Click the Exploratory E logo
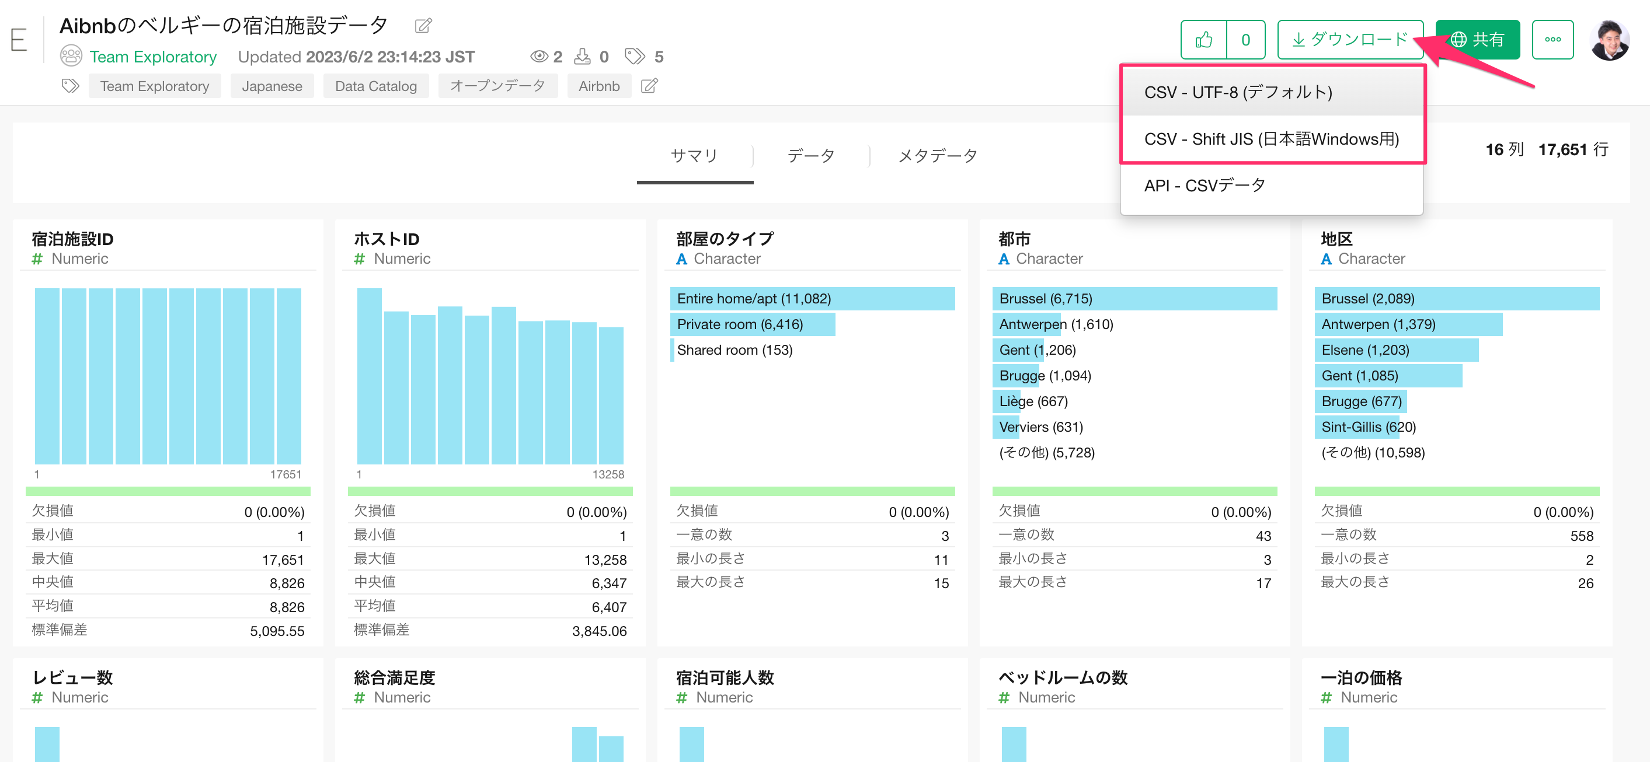 (x=19, y=40)
